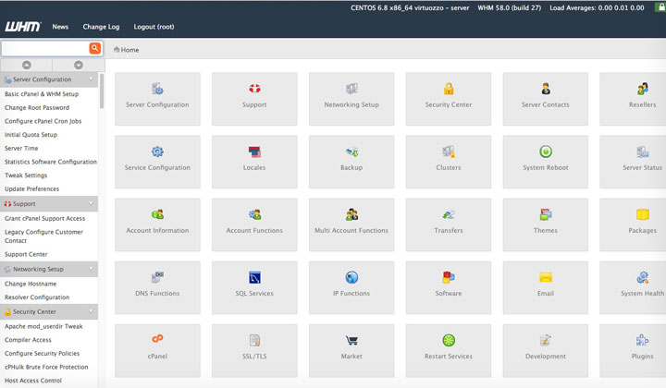
Task: Open the SQL Services tile
Action: (x=254, y=287)
